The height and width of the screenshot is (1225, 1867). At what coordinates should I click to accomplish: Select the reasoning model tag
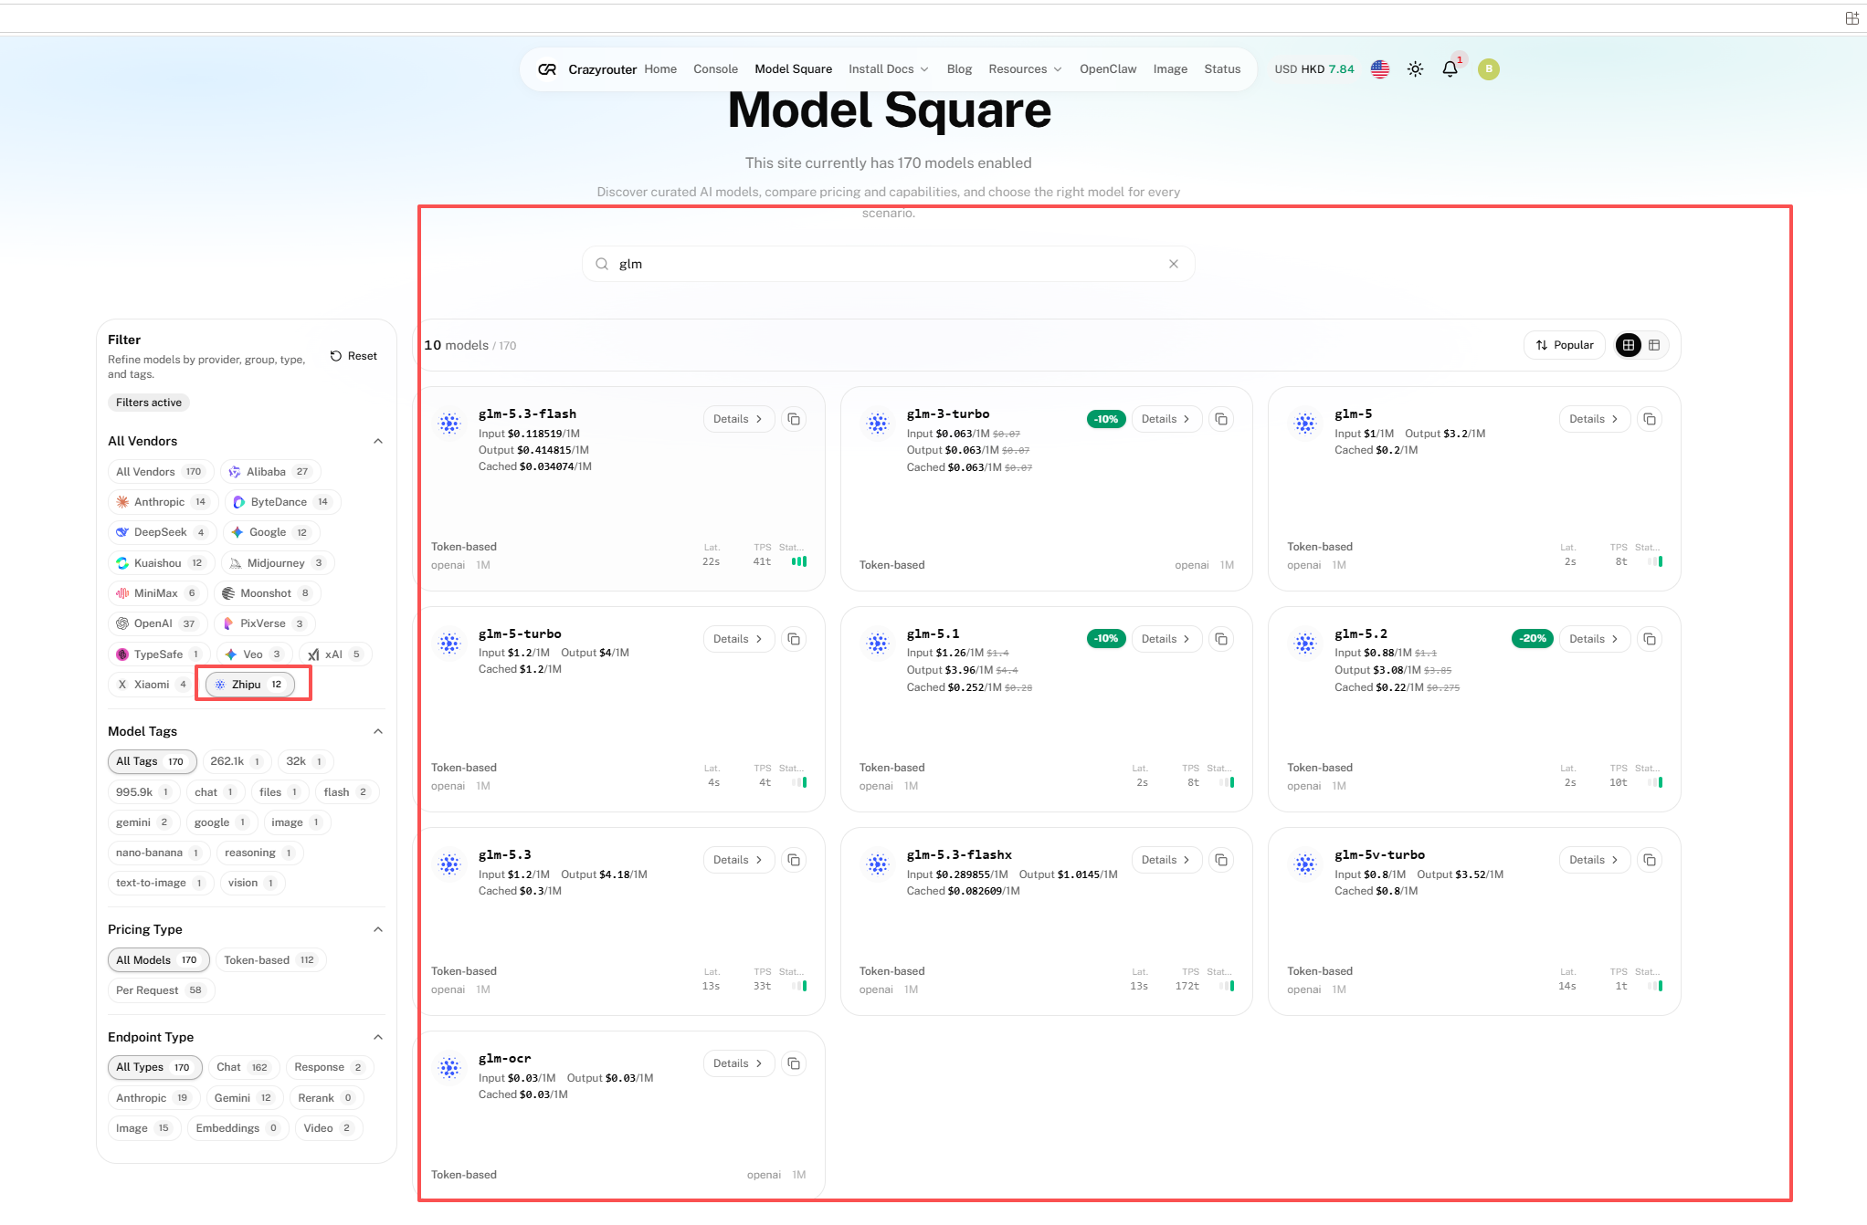click(x=259, y=853)
